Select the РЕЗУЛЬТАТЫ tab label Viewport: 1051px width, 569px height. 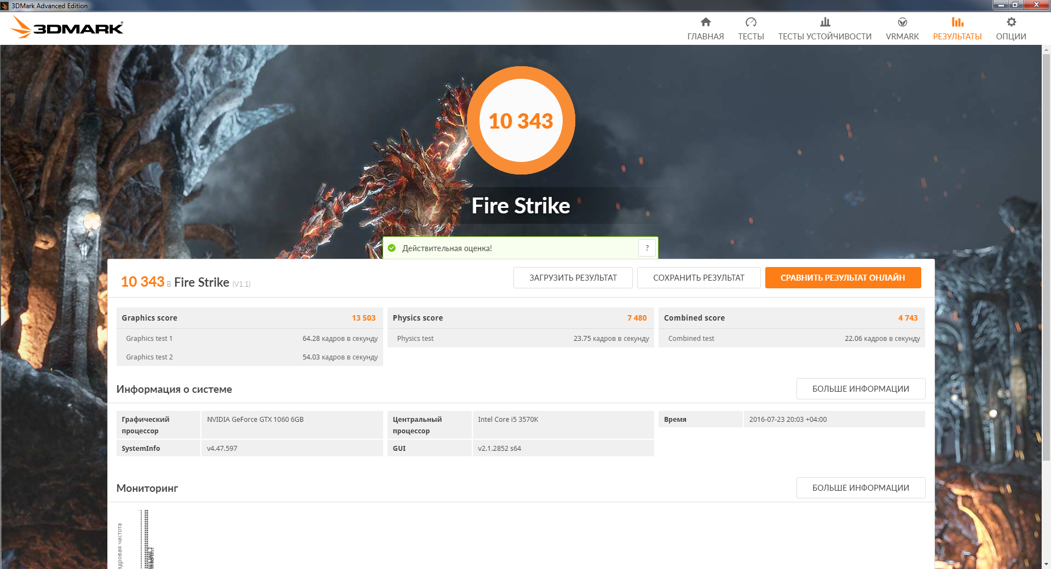957,37
